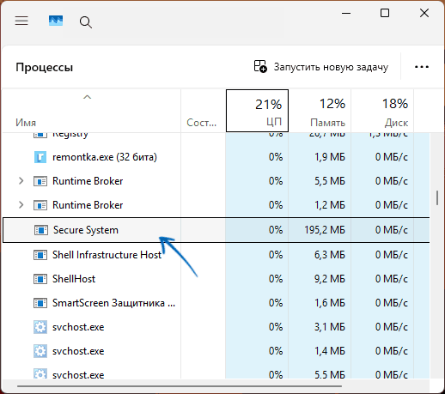This screenshot has width=445, height=394.
Task: Expand the second Runtime Broker group
Action: coord(21,205)
